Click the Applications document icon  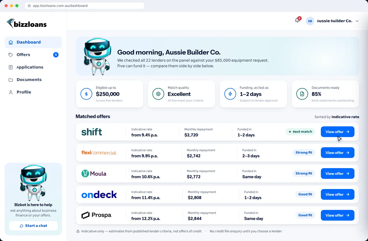click(x=11, y=67)
